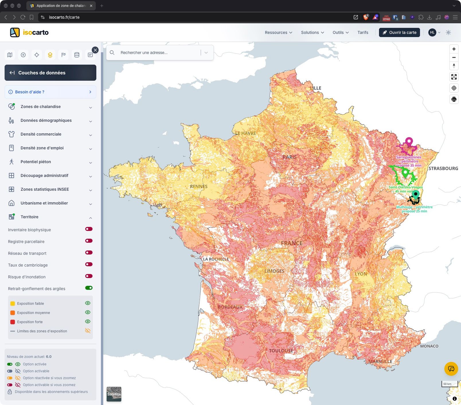Viewport: 461px width, 405px height.
Task: Enable Inventaire biophysique layer toggle
Action: tap(89, 229)
